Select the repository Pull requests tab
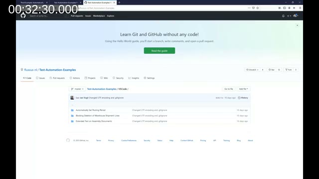 (x=57, y=78)
